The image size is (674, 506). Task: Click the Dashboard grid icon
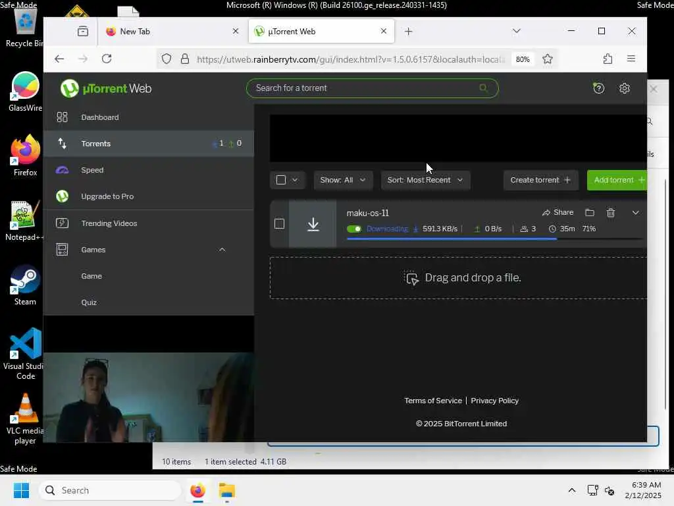coord(63,117)
